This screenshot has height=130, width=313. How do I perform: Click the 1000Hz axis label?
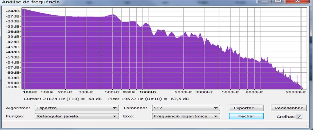[x=148, y=92]
